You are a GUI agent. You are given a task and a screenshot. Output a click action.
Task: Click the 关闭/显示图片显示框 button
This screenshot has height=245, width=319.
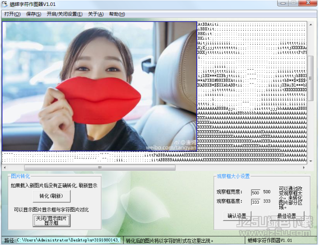[x=52, y=220]
